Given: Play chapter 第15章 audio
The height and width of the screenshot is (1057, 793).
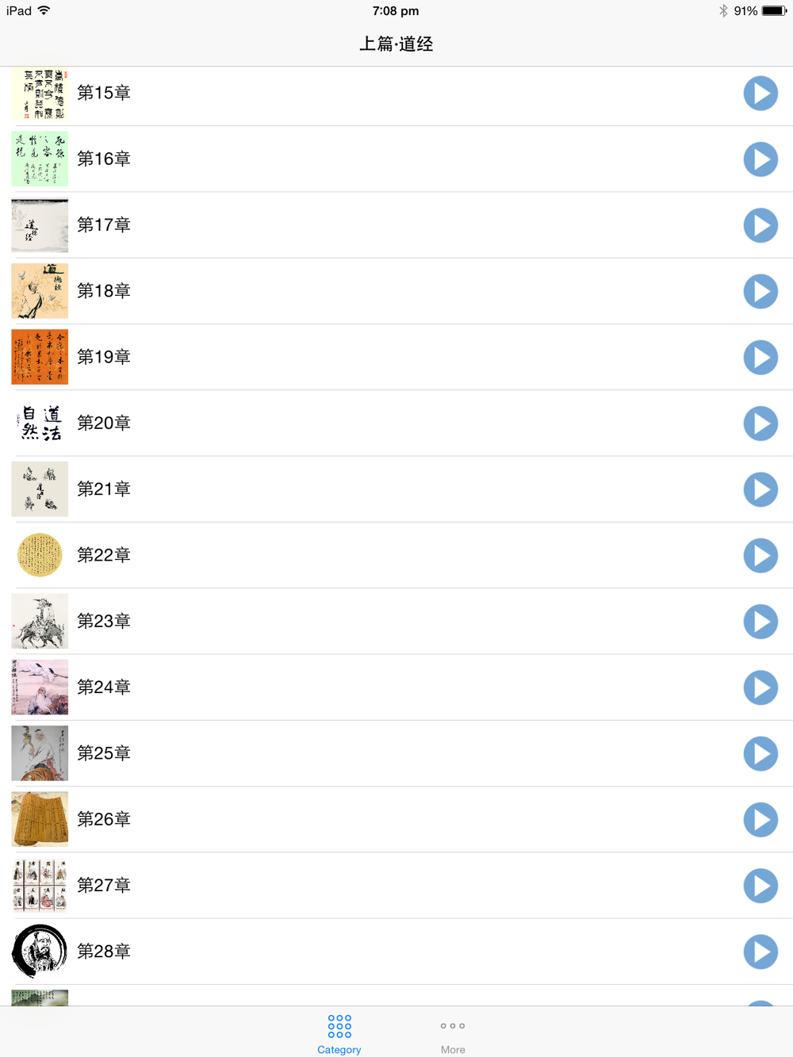Looking at the screenshot, I should click(760, 94).
